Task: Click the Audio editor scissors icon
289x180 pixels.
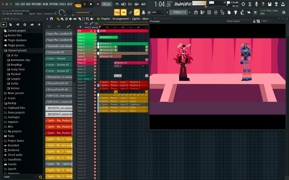Action: tap(250, 4)
